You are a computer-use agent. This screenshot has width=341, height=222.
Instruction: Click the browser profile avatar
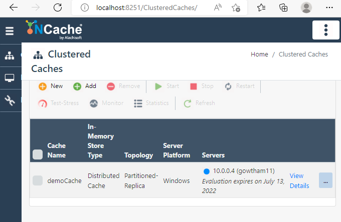coord(306,8)
